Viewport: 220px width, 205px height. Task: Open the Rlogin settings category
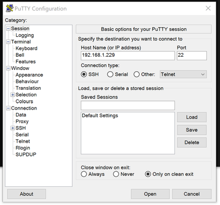pyautogui.click(x=23, y=148)
